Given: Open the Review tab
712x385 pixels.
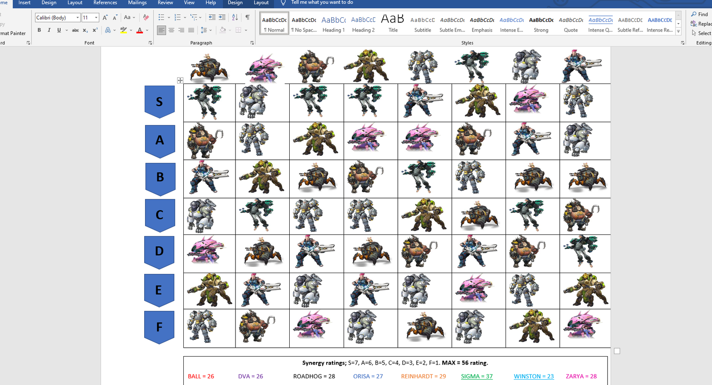Looking at the screenshot, I should pos(165,3).
